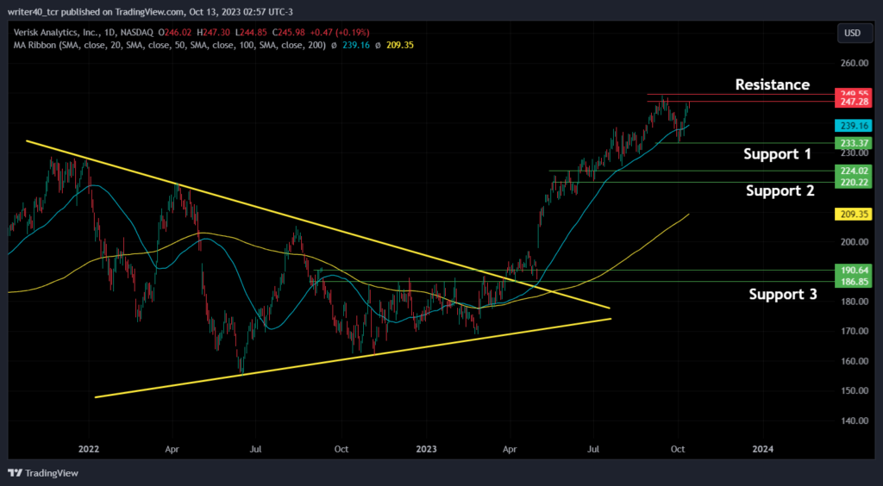Click the green 233.37 price tag
The image size is (883, 486).
[852, 143]
